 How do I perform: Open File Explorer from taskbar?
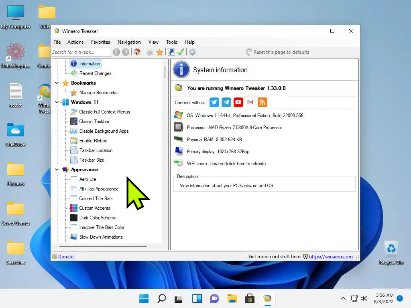232,298
